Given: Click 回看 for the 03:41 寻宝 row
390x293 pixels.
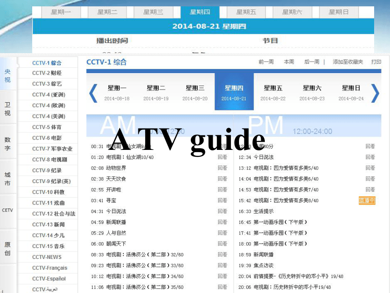Looking at the screenshot, I should coord(222,201).
